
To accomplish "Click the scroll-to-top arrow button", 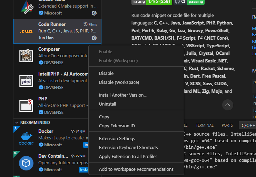I will 228,105.
